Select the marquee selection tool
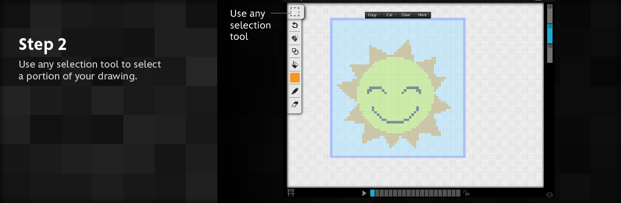Screen dimensions: 621x203 tap(295, 12)
